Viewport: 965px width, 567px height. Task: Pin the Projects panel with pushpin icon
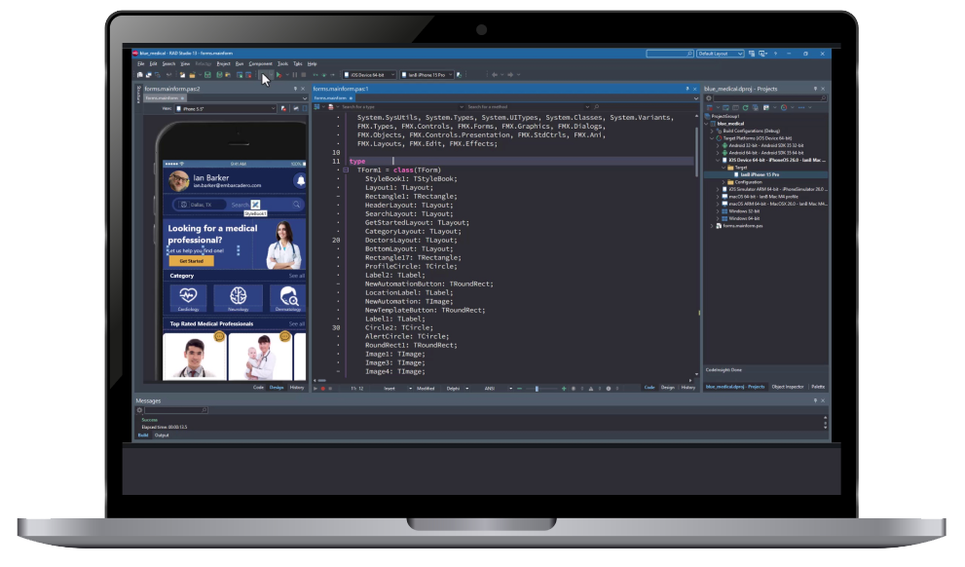pyautogui.click(x=815, y=89)
